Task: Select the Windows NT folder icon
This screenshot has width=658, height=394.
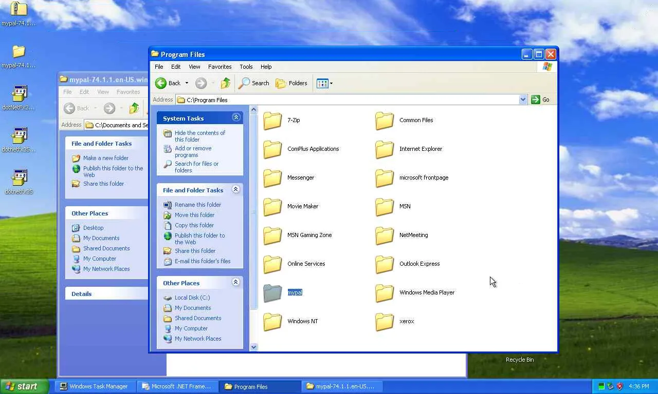Action: (x=272, y=322)
